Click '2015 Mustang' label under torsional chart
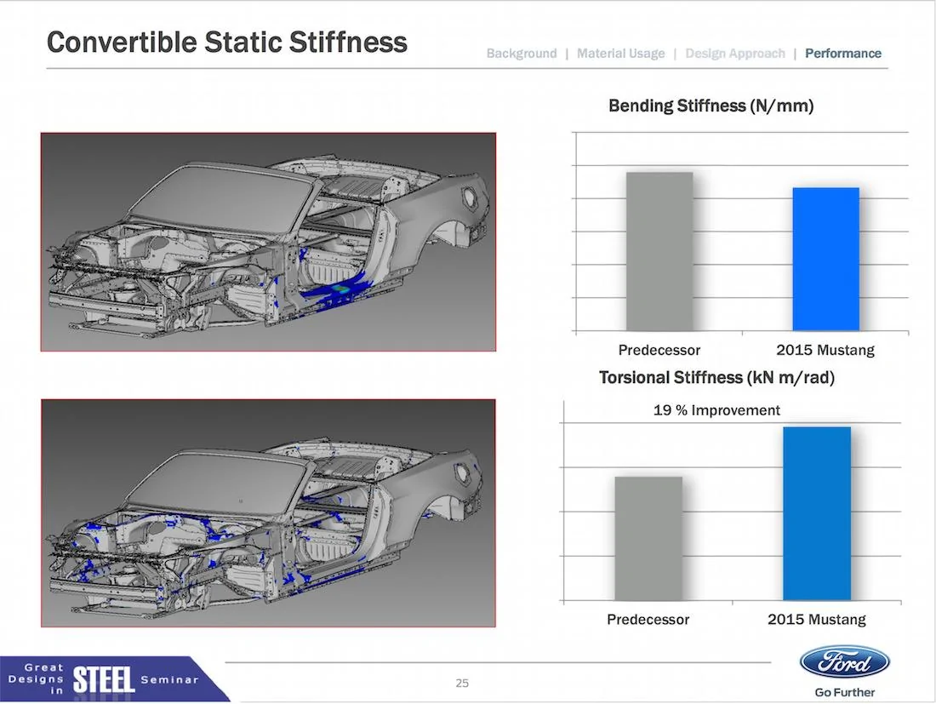The image size is (936, 704). tap(817, 619)
